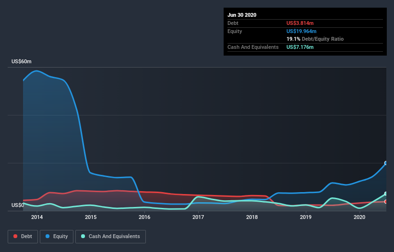Click the 2020 x-axis label

click(359, 217)
